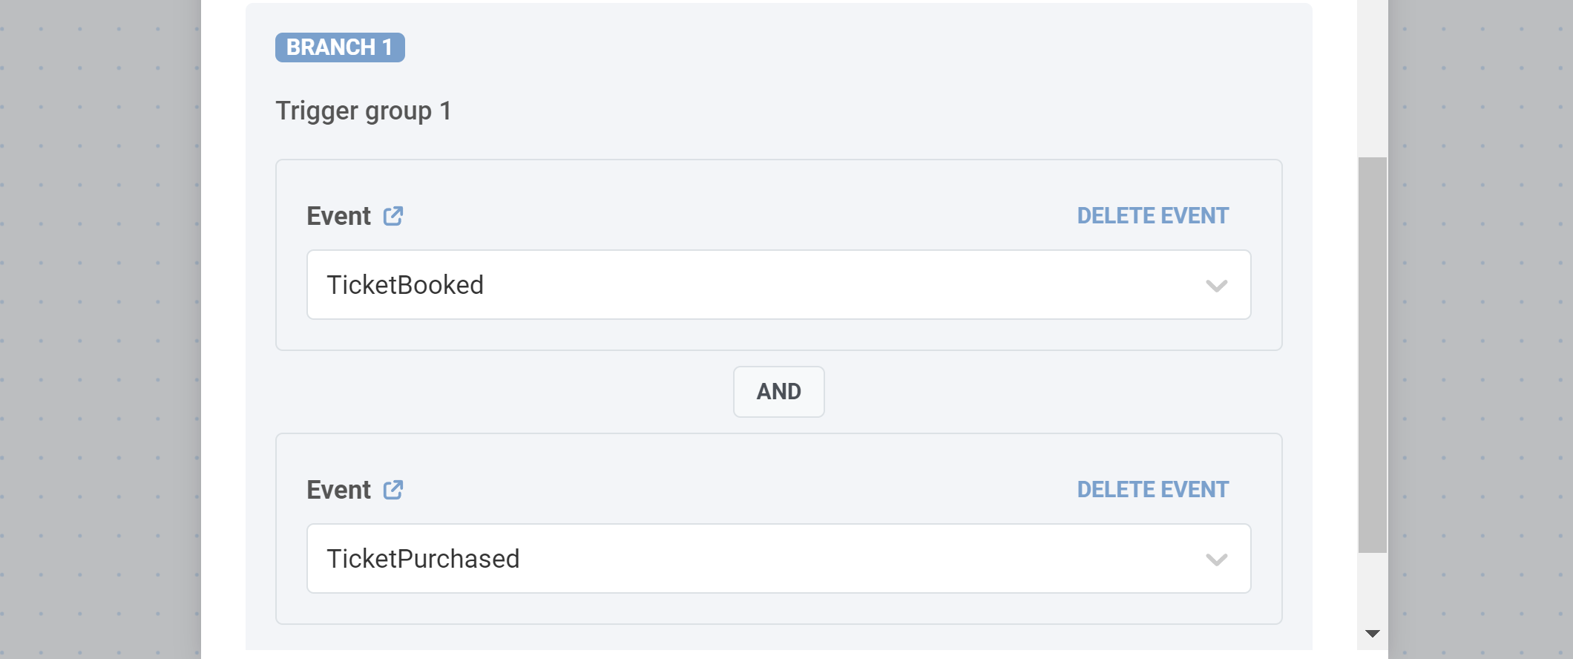Toggle the AND operator between events
Viewport: 1573px width, 659px height.
778,392
